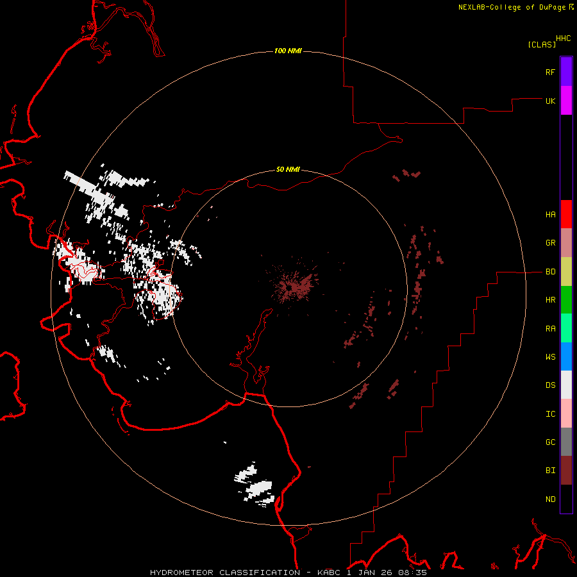Click the IC pink legend swatch
The height and width of the screenshot is (577, 577).
click(566, 414)
